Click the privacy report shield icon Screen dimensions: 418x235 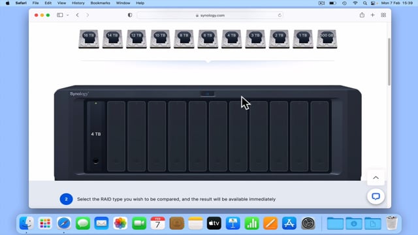point(130,15)
